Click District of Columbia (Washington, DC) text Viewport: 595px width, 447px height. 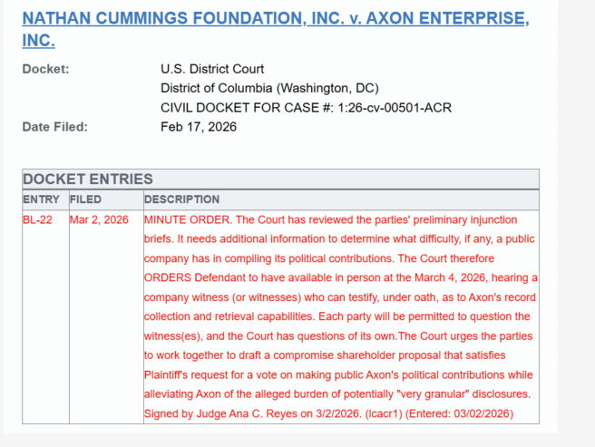click(269, 88)
